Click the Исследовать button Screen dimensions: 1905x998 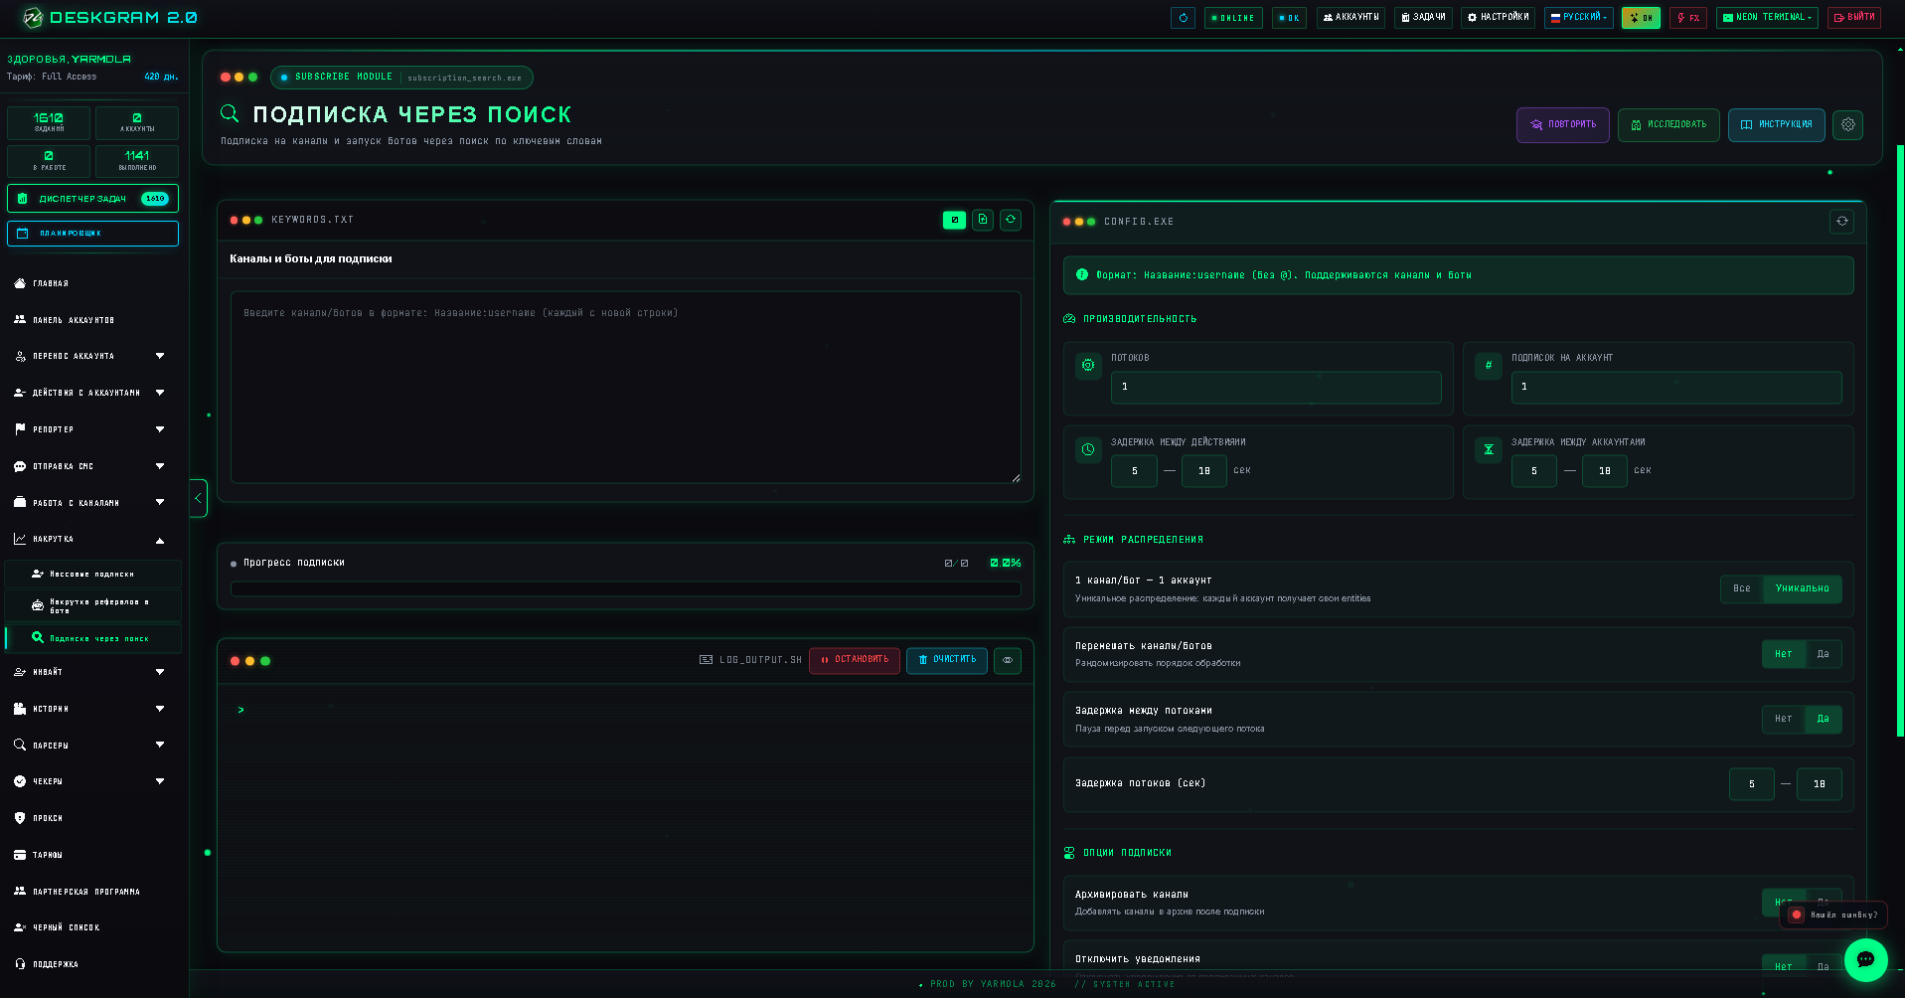(1668, 125)
